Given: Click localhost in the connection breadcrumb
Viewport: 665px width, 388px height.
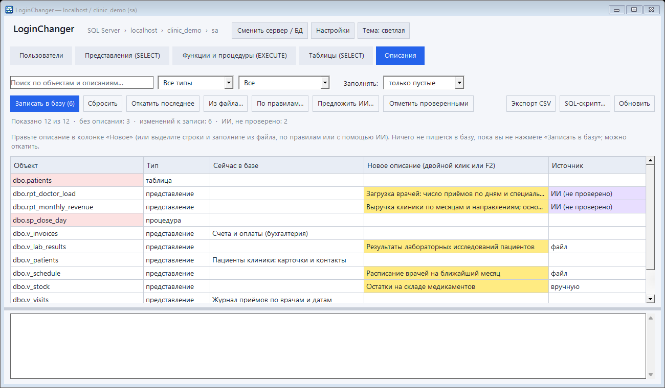Looking at the screenshot, I should point(143,31).
